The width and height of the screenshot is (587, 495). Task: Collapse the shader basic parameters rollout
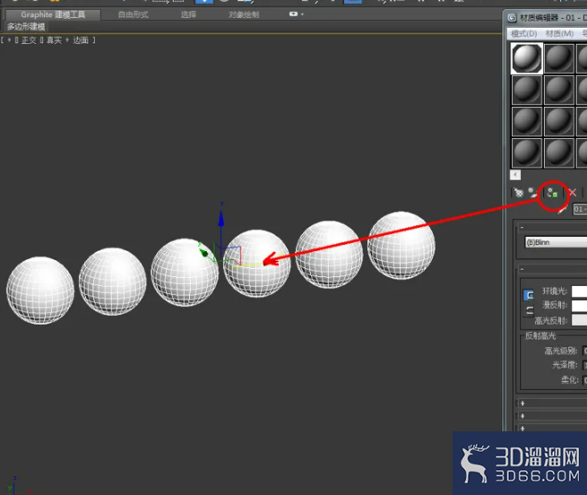coord(522,227)
